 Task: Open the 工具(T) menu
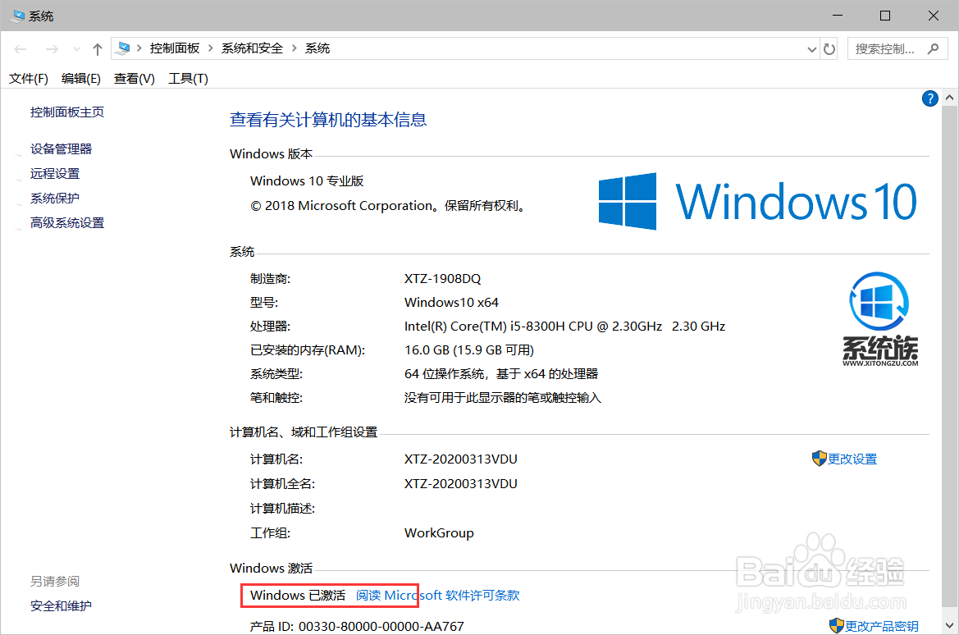[x=188, y=78]
